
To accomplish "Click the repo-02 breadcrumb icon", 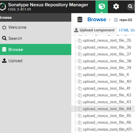I will click(x=116, y=20).
